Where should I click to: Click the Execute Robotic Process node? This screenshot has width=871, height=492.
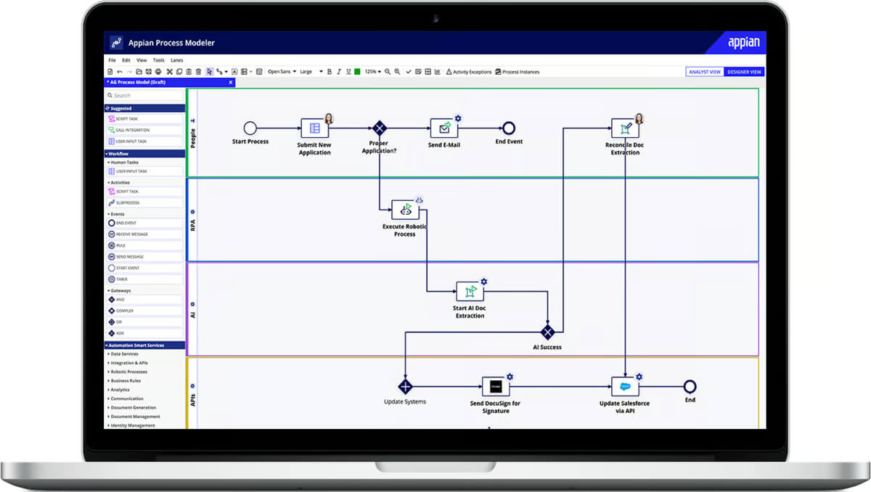click(x=406, y=210)
